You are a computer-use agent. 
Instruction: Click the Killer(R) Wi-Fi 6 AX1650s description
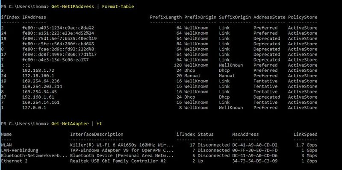tap(122, 145)
